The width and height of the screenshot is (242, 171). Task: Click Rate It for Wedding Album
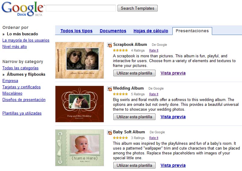154,94
